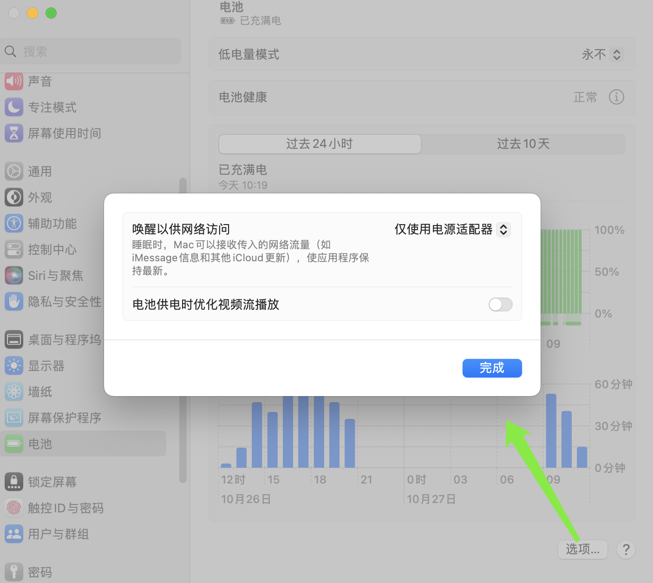The image size is (653, 583).
Task: Click the charging battery icon under 电池 title
Action: [x=228, y=20]
